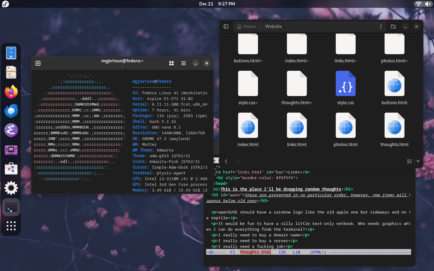This screenshot has width=434, height=271.
Task: Go back in Files navigation
Action: (x=226, y=161)
